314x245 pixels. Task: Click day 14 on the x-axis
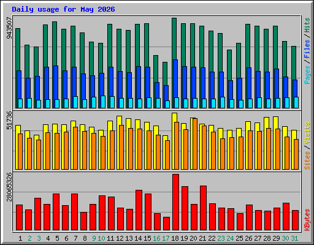(138, 238)
